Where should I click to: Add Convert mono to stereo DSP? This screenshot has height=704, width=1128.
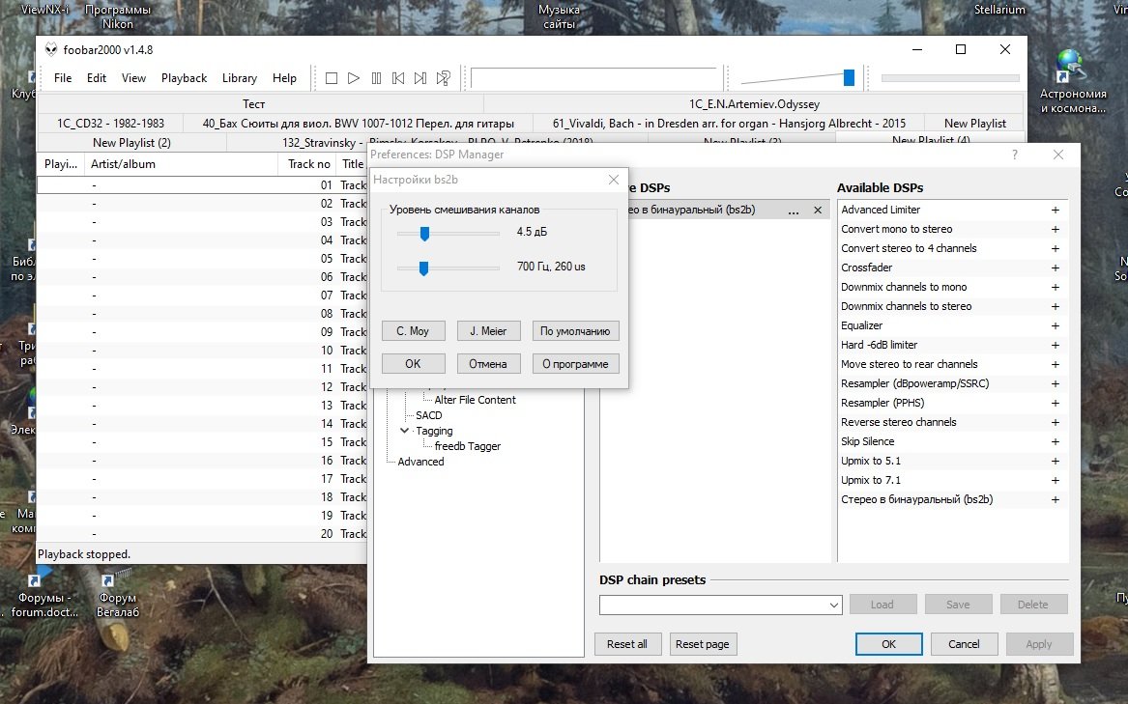(1056, 230)
